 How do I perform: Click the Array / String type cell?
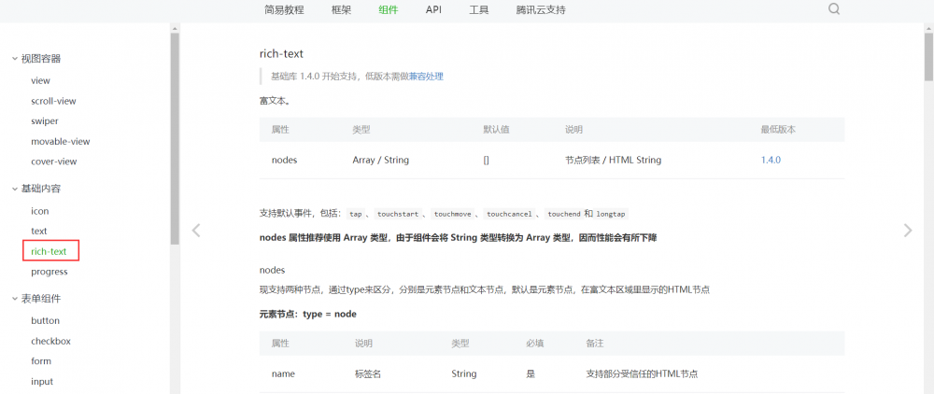(x=381, y=160)
